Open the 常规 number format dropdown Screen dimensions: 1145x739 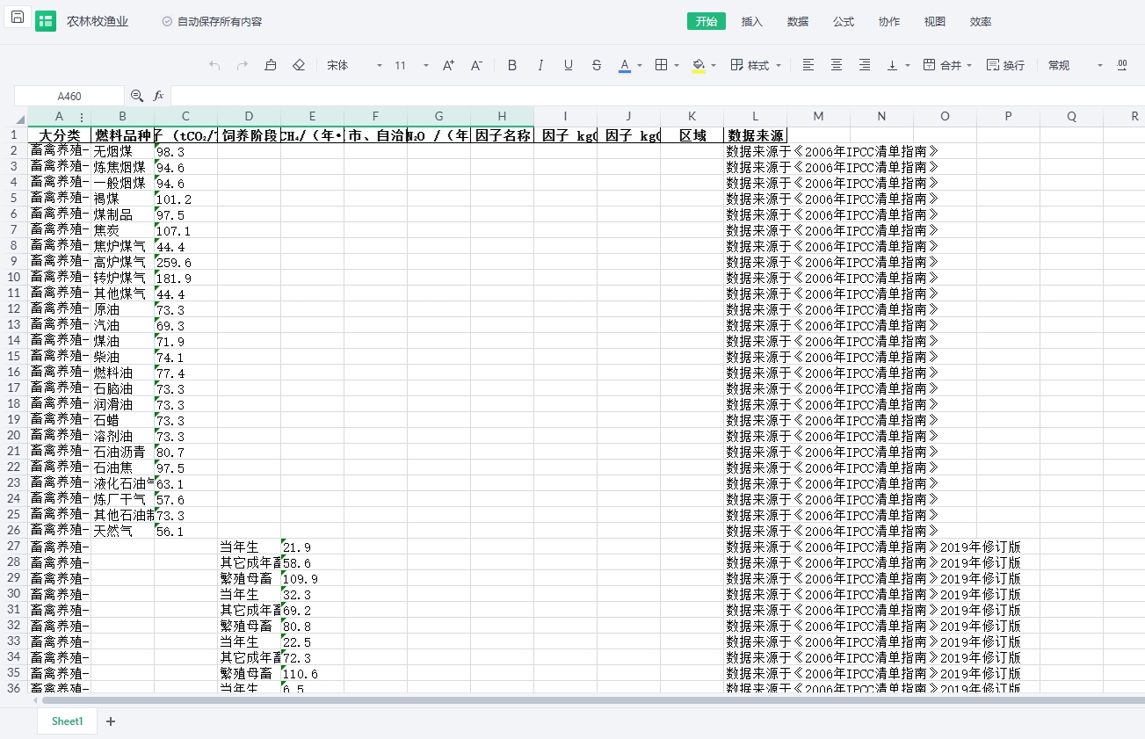click(x=1076, y=65)
